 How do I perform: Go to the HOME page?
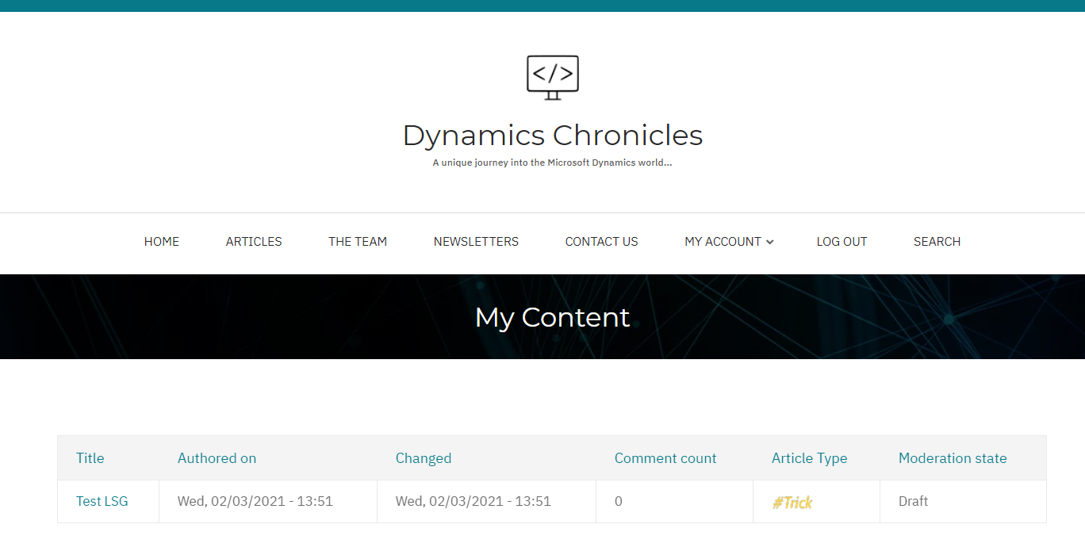pos(162,242)
